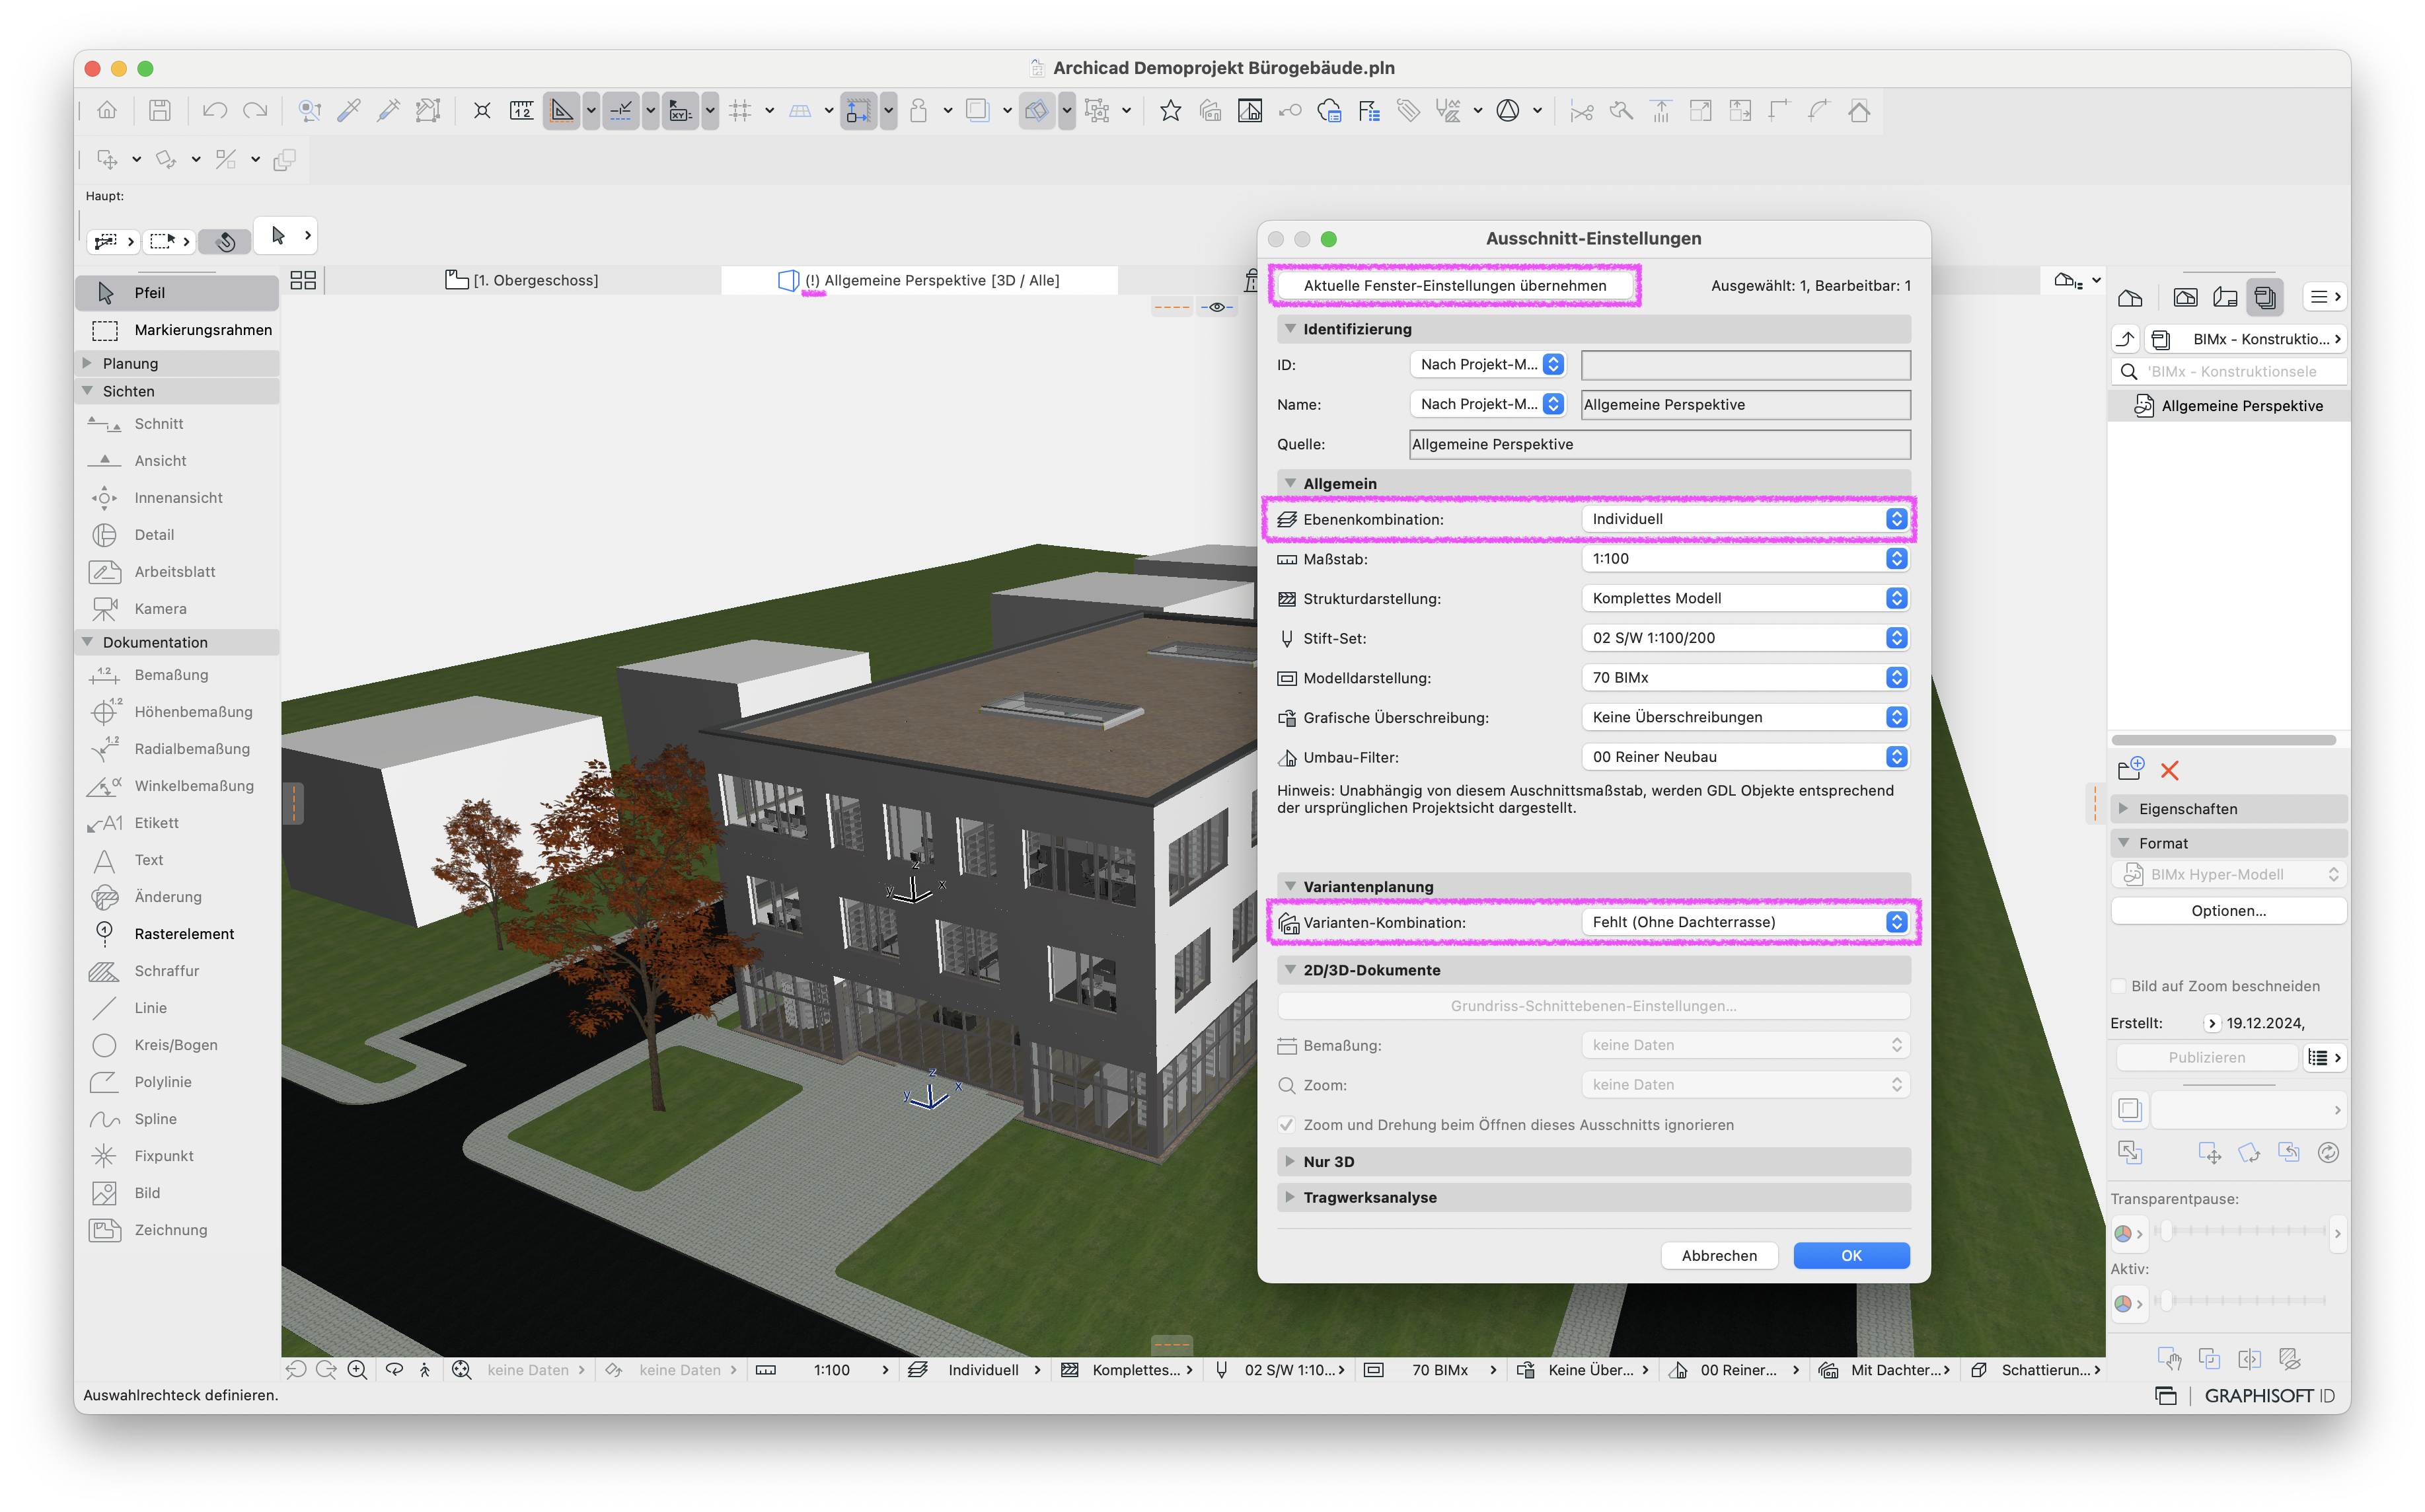2425x1512 pixels.
Task: Select the Bemaßung tool
Action: pos(178,675)
